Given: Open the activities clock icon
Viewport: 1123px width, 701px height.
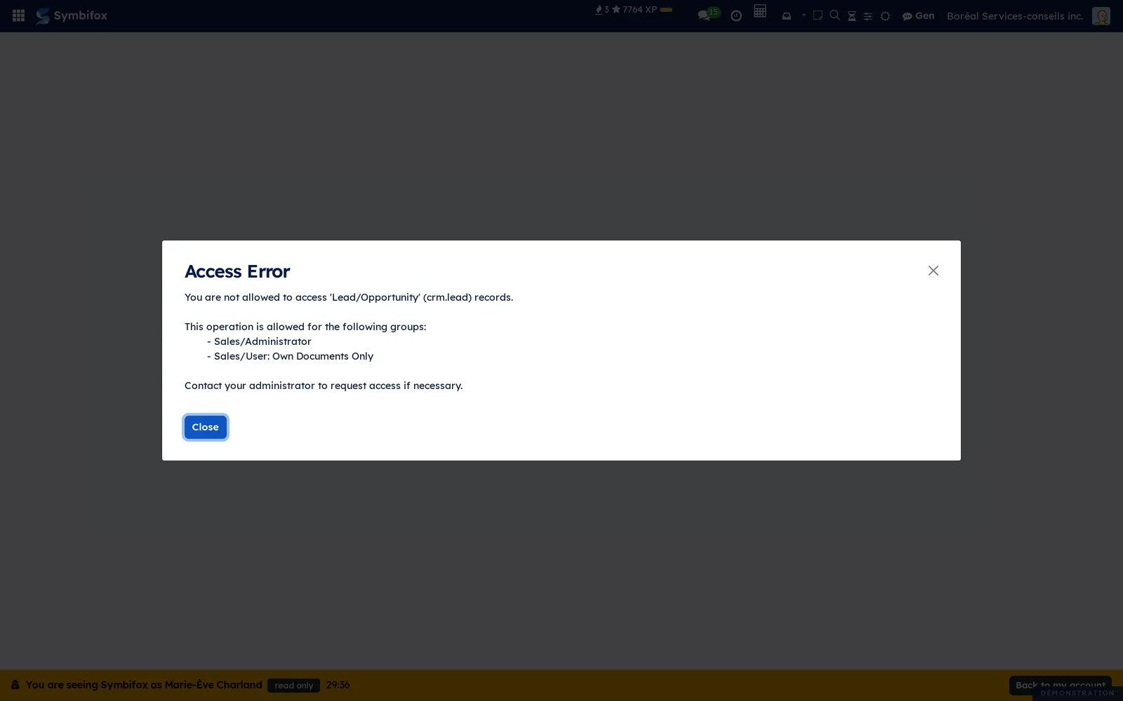Looking at the screenshot, I should click(x=736, y=15).
